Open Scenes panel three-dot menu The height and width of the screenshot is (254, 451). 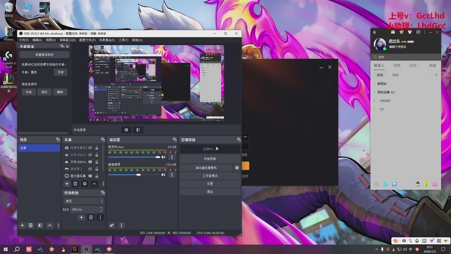tap(59, 225)
